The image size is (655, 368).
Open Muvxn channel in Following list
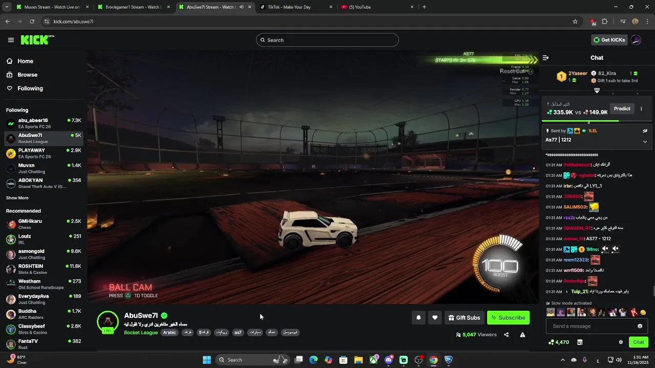tap(43, 168)
